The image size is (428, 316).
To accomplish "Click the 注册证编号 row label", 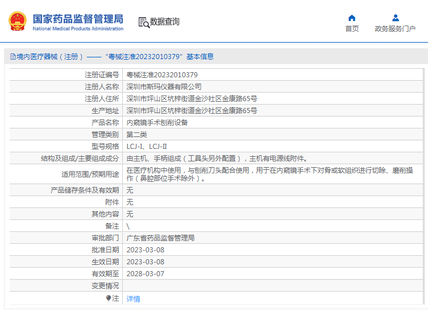I will pyautogui.click(x=102, y=75).
